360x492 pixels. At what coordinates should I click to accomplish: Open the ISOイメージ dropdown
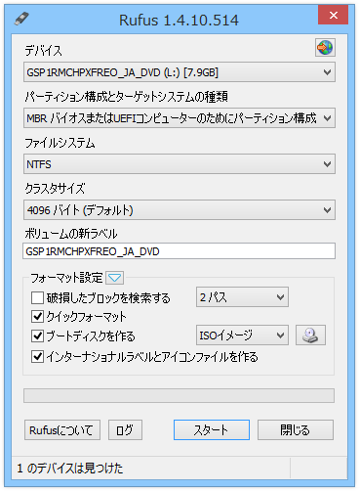tap(242, 335)
